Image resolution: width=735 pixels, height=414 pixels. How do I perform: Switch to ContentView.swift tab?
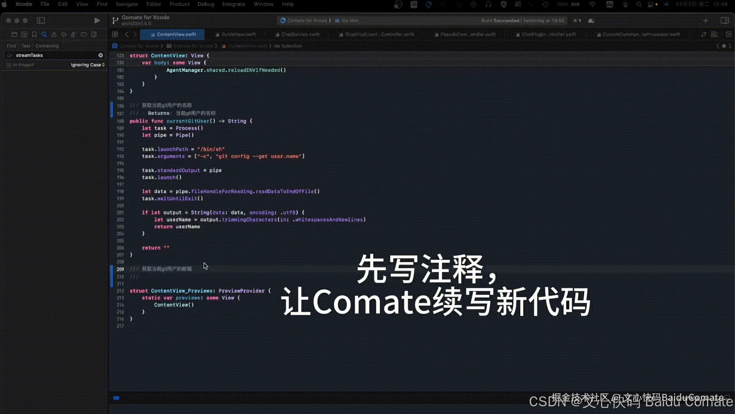click(173, 34)
